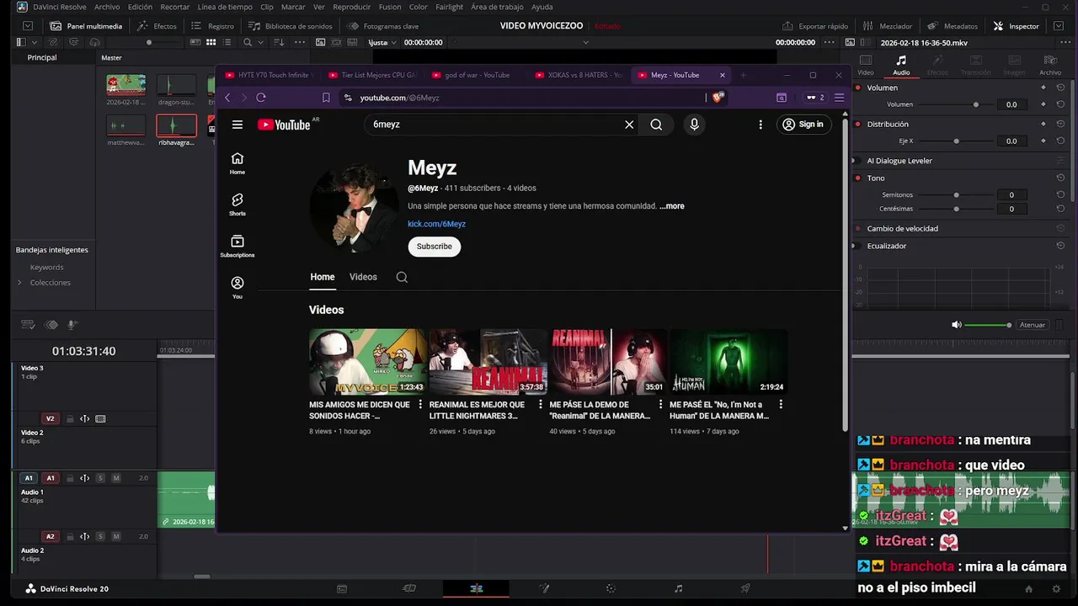Toggle the Tono section
The height and width of the screenshot is (606, 1078).
(x=858, y=178)
